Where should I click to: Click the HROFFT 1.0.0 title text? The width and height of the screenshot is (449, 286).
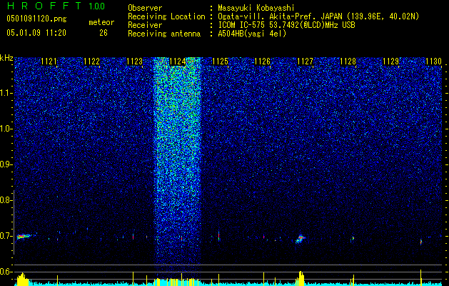tap(56, 6)
